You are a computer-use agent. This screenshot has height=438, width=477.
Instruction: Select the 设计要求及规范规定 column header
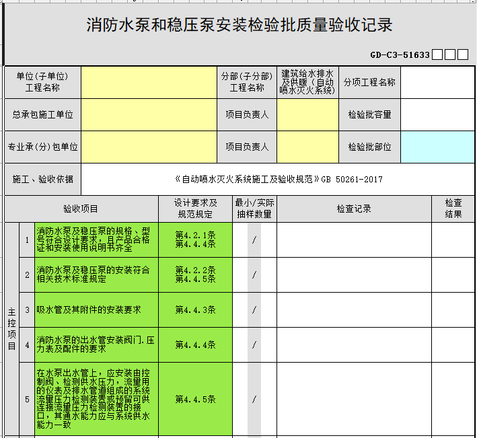click(x=195, y=209)
